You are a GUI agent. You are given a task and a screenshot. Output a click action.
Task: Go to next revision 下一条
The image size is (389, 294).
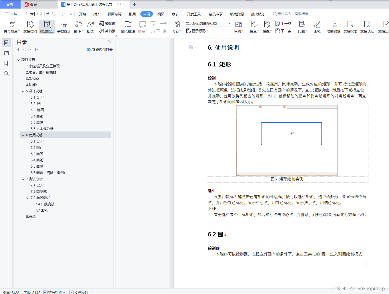(x=283, y=31)
